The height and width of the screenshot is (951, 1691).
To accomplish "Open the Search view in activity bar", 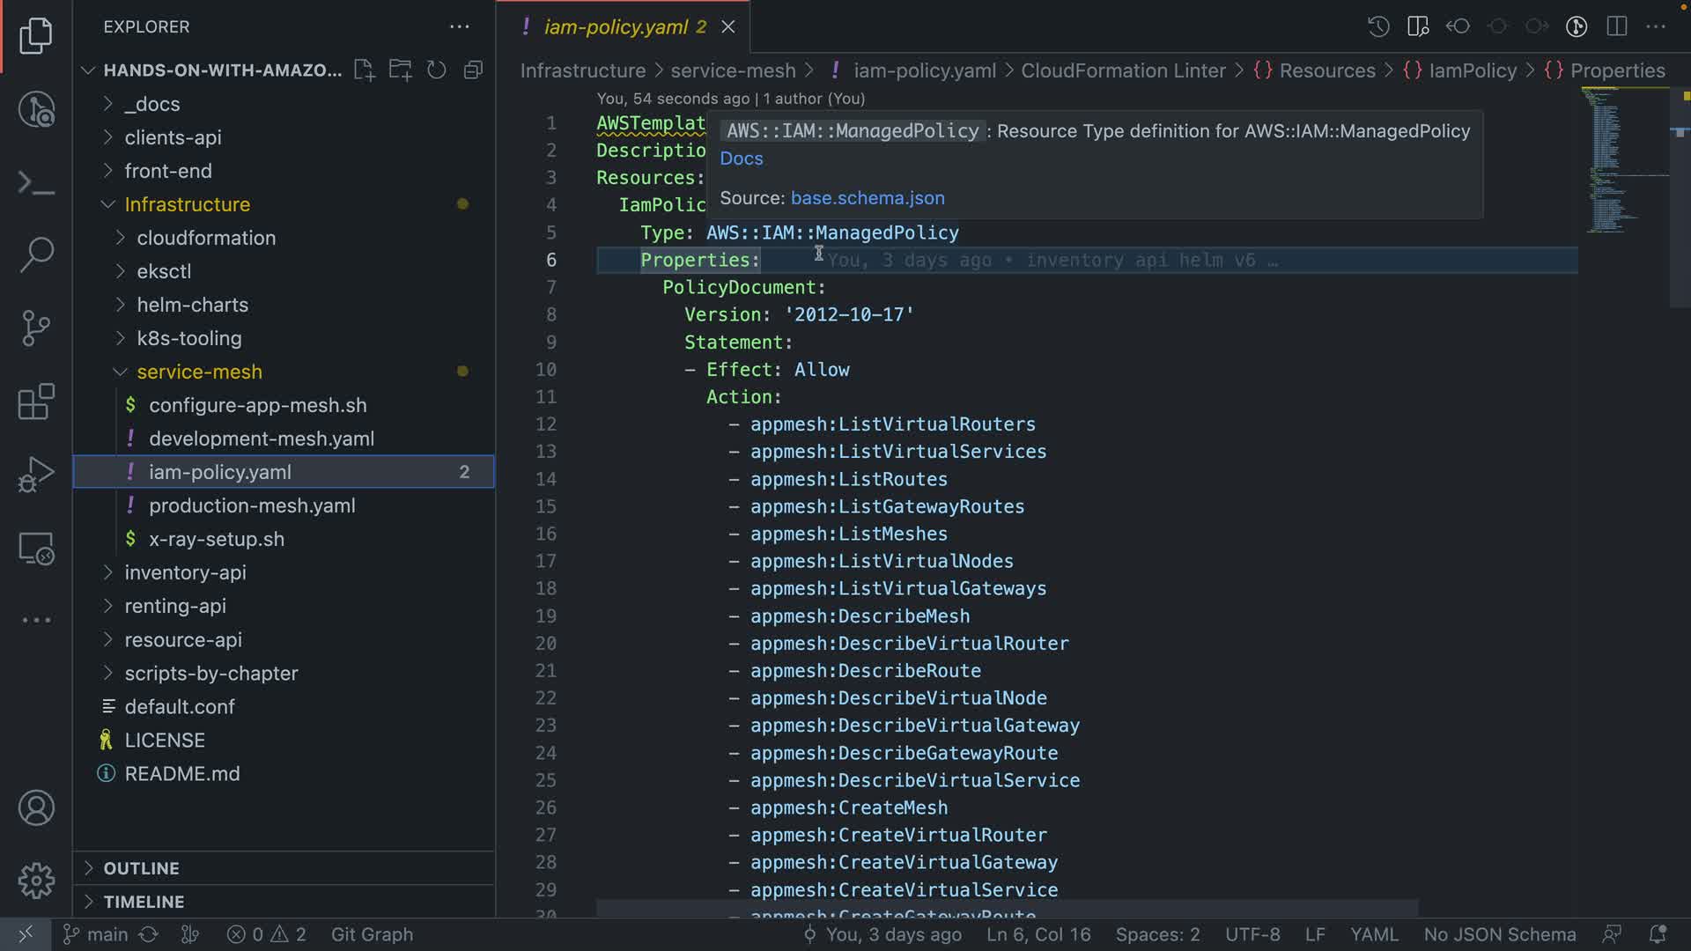I will (x=36, y=254).
